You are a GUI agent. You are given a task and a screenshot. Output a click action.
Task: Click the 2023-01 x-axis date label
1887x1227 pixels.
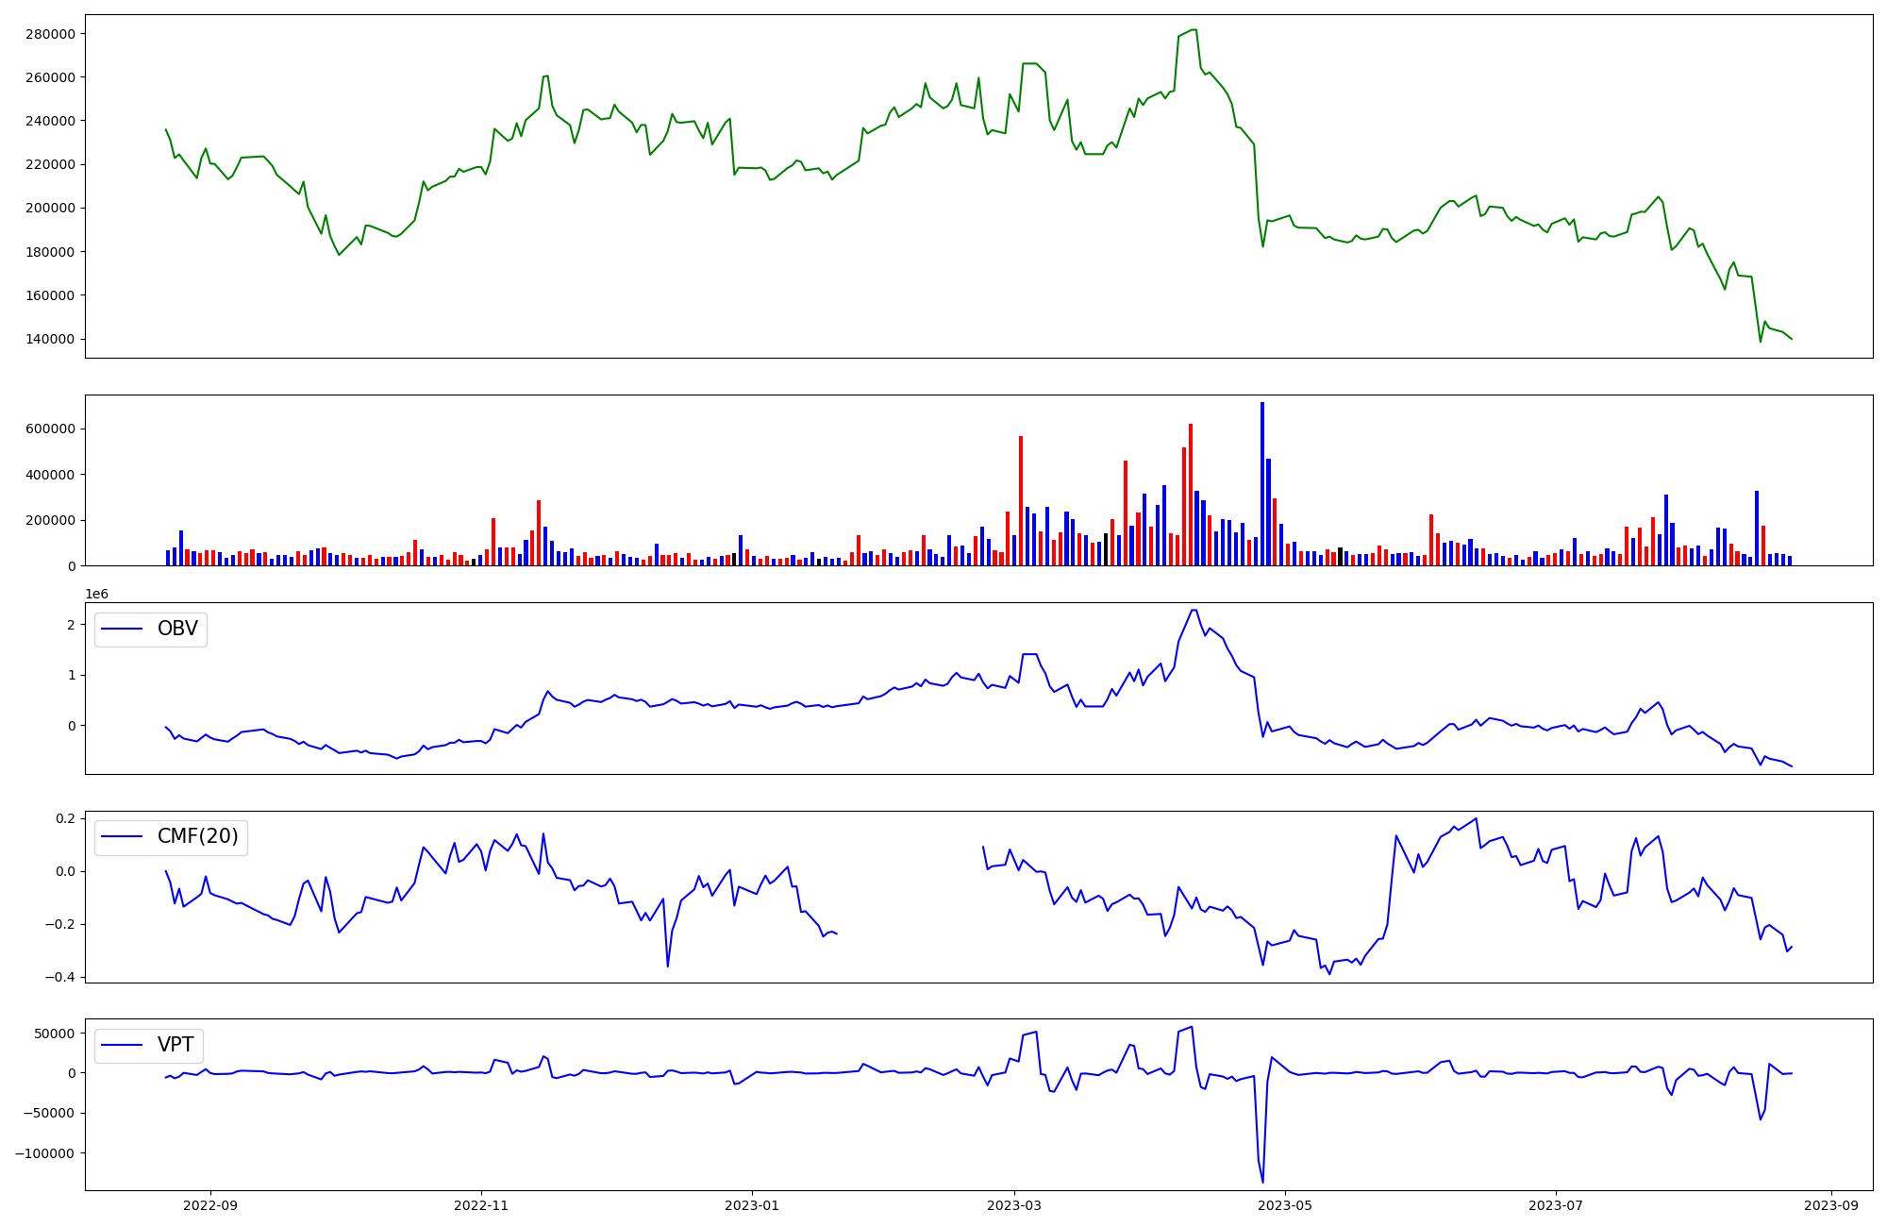coord(752,1204)
